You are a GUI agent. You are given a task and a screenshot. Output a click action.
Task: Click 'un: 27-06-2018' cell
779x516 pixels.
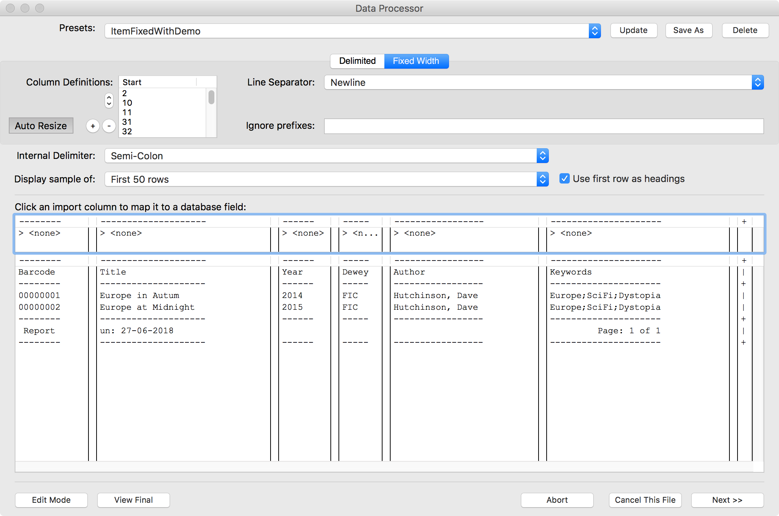point(137,331)
